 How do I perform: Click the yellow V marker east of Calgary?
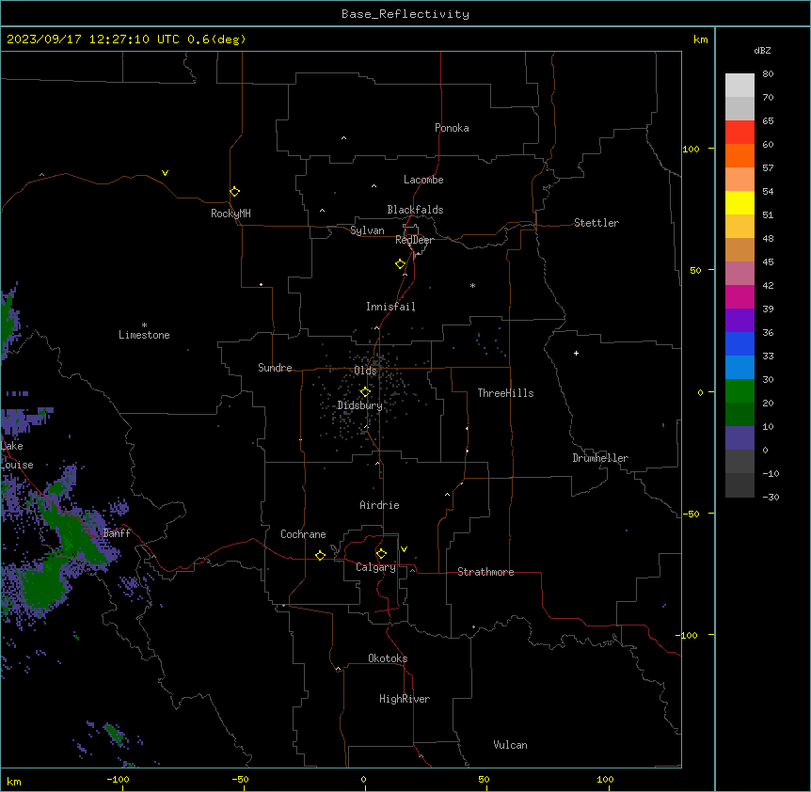tap(404, 549)
